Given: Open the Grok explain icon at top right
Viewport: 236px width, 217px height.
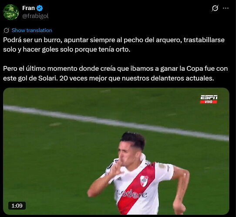Looking at the screenshot, I should [x=215, y=8].
